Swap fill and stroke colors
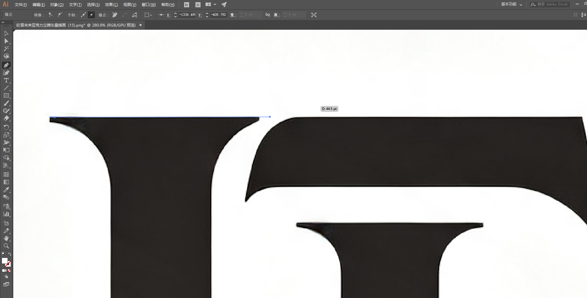The image size is (587, 298). click(x=10, y=254)
